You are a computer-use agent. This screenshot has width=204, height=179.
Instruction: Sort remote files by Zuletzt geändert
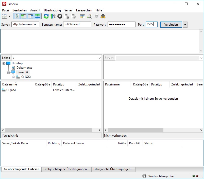182,84
